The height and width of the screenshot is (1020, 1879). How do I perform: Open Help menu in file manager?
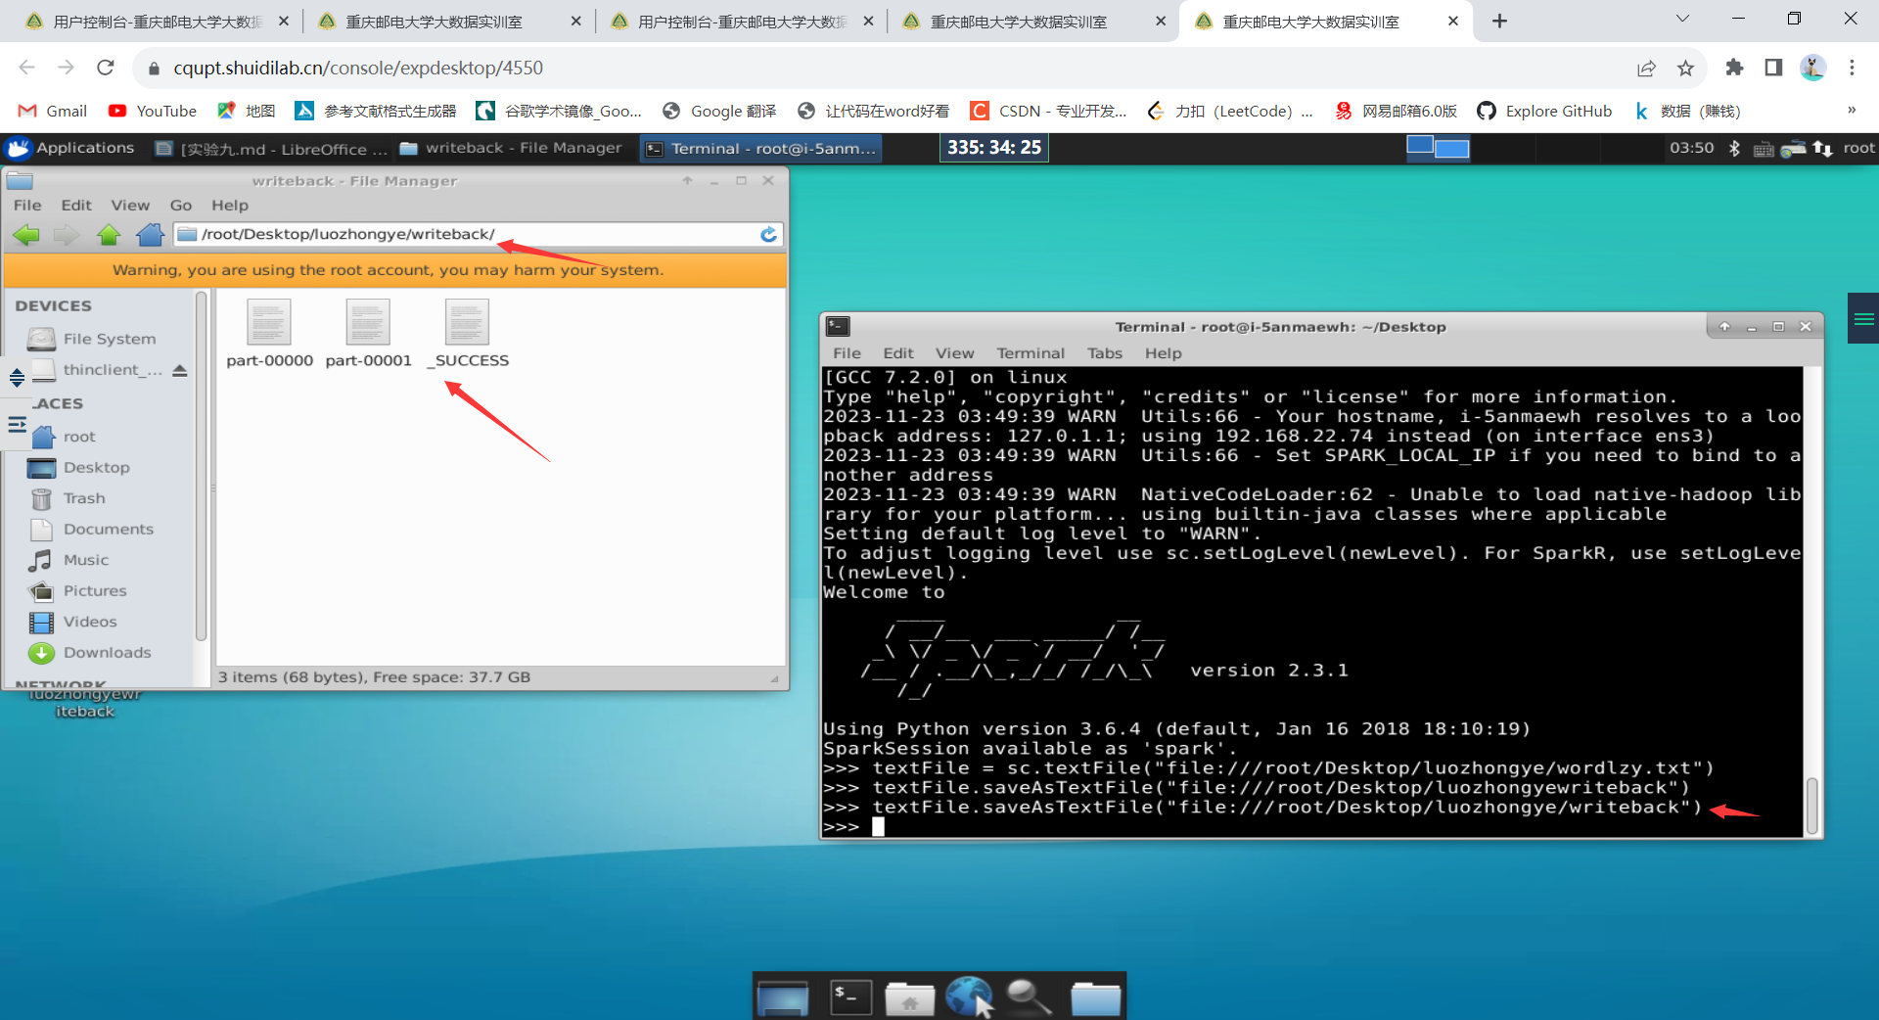230,206
